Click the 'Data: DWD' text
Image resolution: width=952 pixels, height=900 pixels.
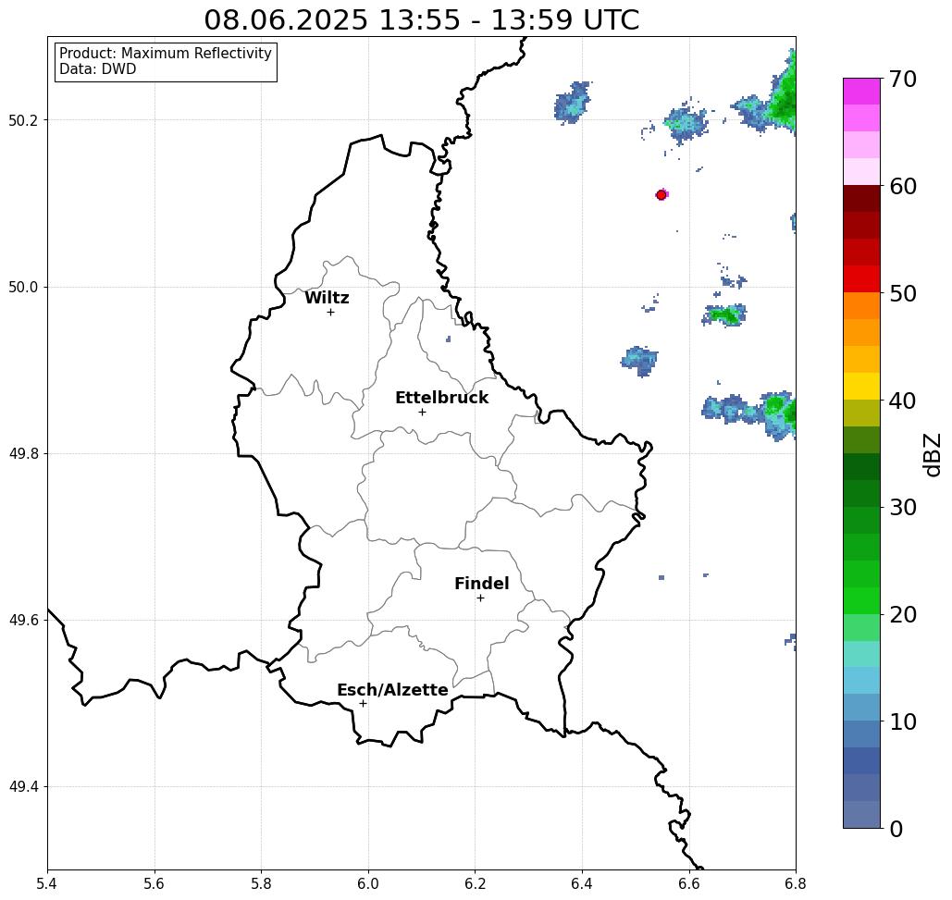(x=98, y=69)
